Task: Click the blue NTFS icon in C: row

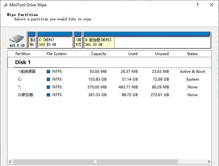Action: click(48, 79)
